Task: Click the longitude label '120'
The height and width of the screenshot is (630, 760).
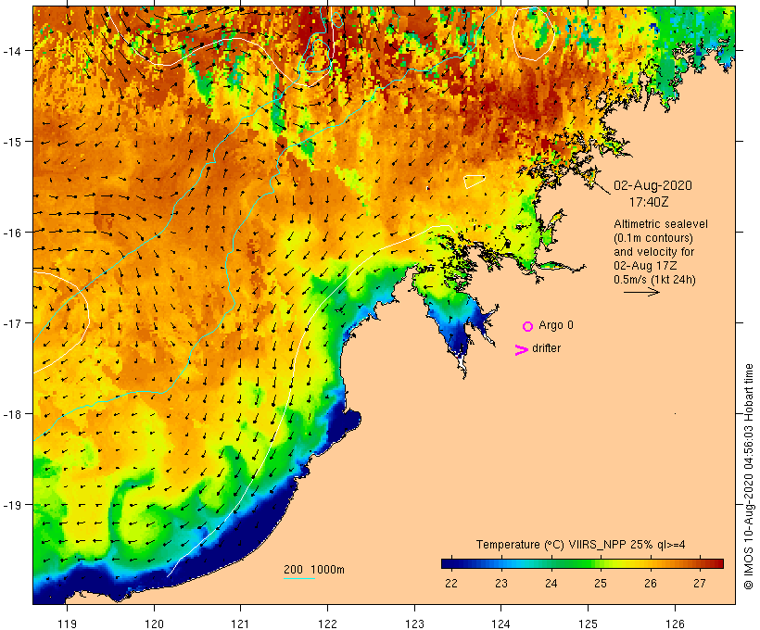Action: 154,624
